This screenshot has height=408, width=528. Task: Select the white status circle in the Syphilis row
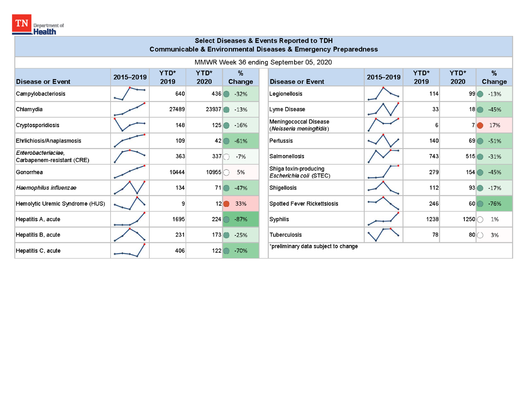click(480, 220)
